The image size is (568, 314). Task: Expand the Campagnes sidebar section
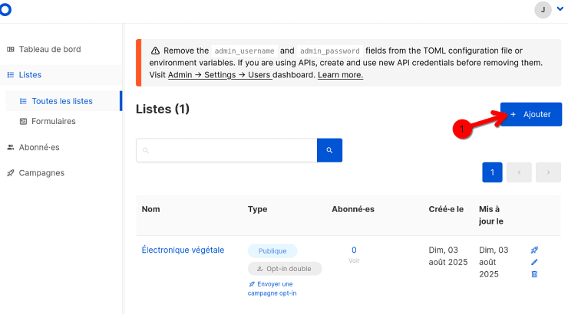tap(41, 173)
